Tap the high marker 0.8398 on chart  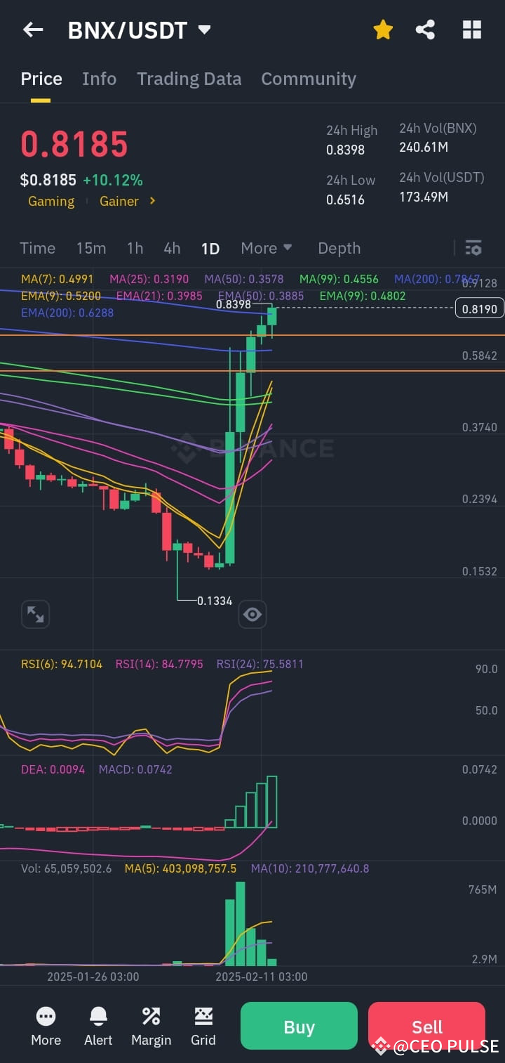click(x=234, y=304)
